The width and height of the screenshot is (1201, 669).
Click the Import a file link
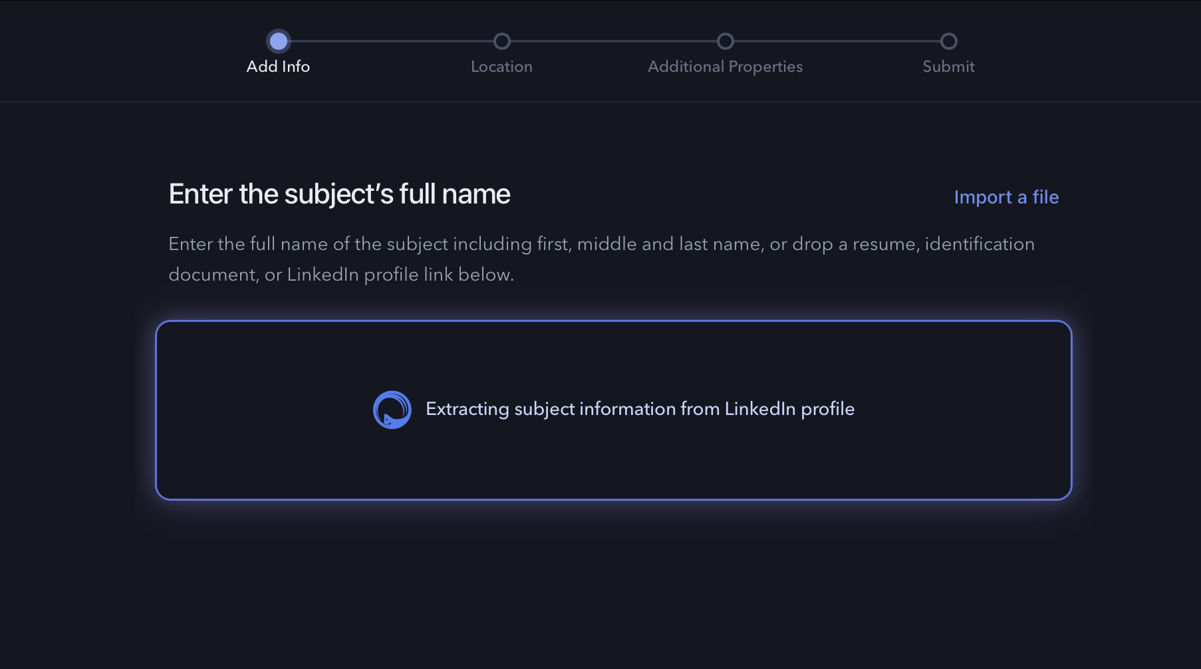1006,198
